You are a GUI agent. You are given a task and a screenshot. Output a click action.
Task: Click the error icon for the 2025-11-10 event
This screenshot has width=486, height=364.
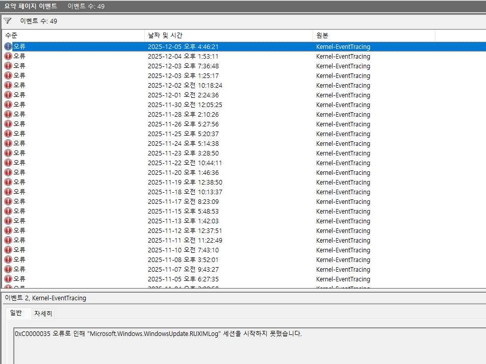(x=8, y=250)
